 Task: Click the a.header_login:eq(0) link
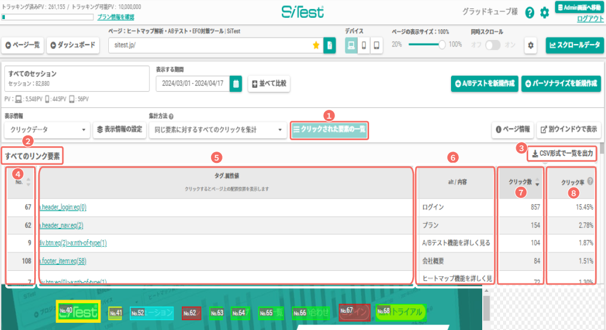[63, 208]
